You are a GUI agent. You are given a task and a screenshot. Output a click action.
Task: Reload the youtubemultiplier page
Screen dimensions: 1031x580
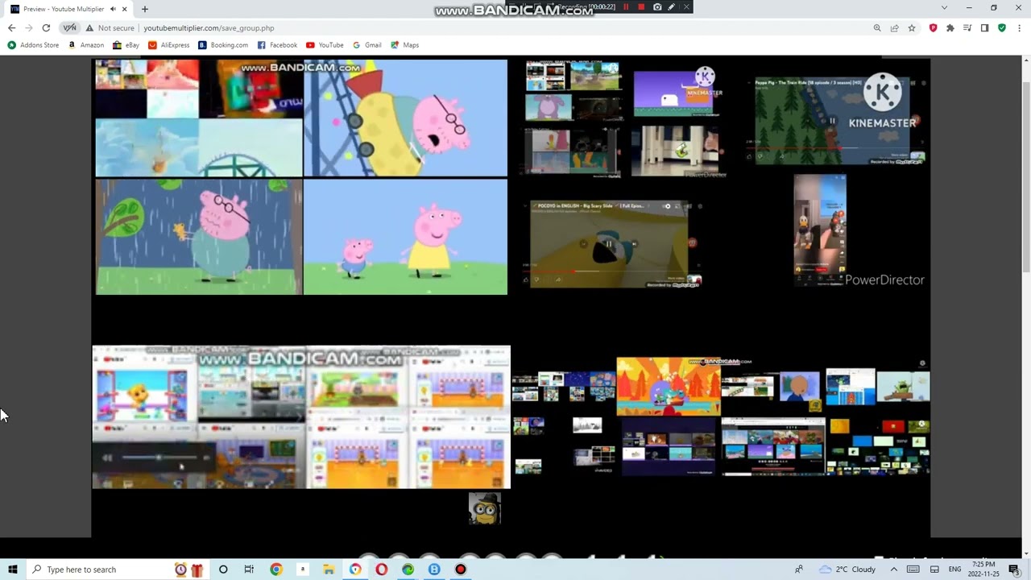coord(46,28)
